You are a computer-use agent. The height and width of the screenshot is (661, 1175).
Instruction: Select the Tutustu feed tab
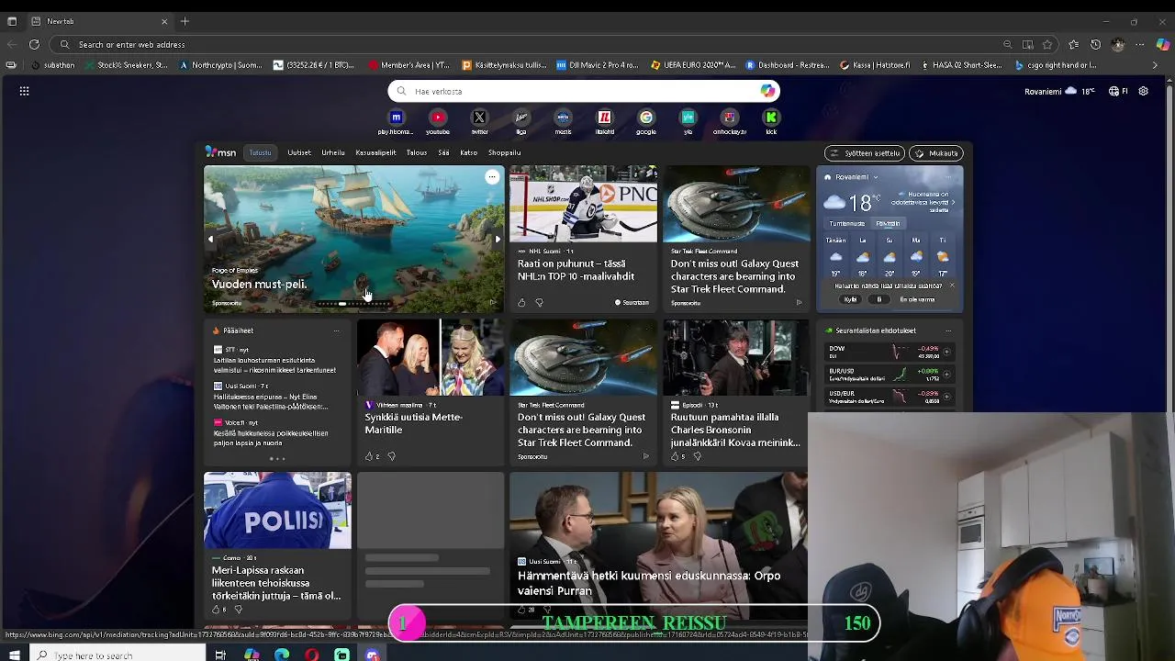(261, 153)
